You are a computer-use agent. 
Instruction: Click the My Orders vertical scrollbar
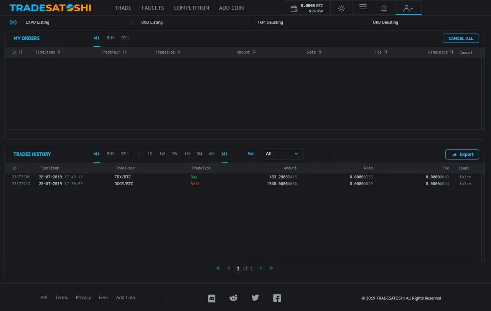click(483, 93)
